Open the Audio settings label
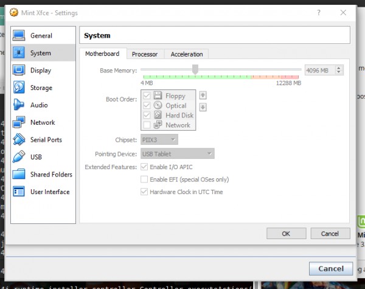This screenshot has height=289, width=365. [39, 105]
